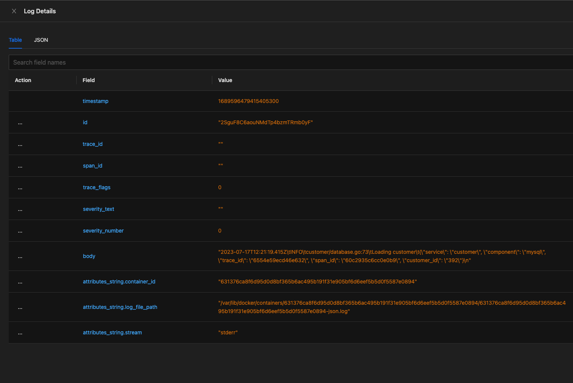Open the actions menu for trace_flags
Screen dimensions: 573x383
[x=20, y=187]
